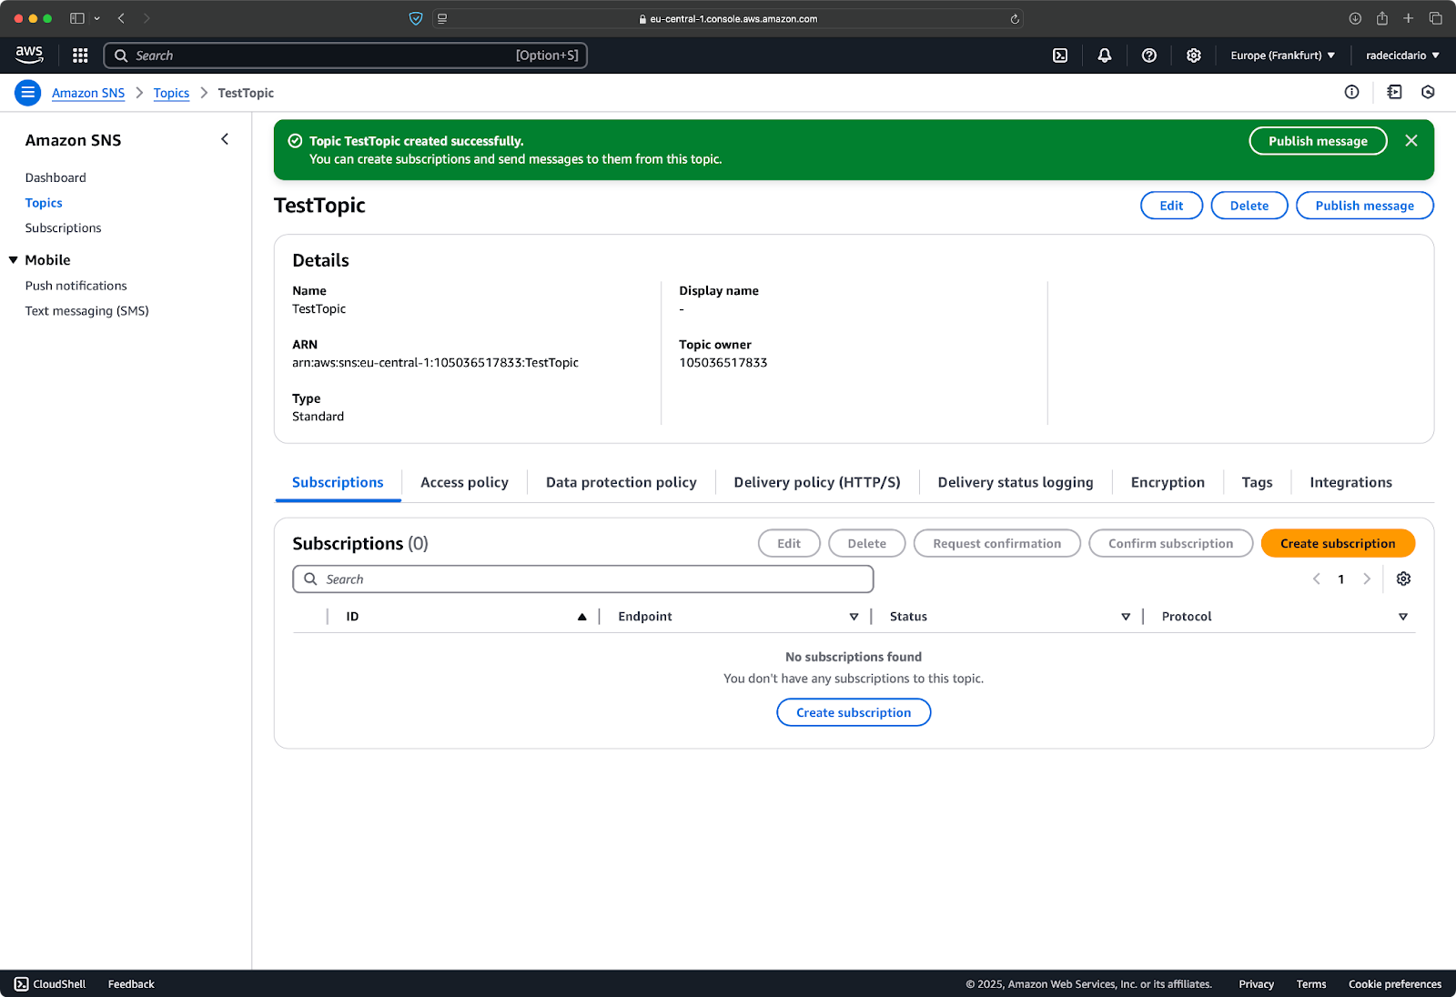1456x997 pixels.
Task: Open the AWS services grid menu
Action: pos(80,55)
